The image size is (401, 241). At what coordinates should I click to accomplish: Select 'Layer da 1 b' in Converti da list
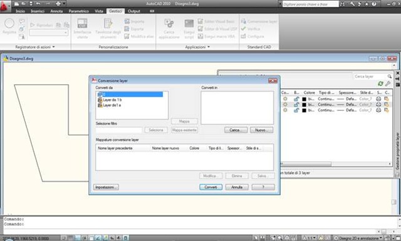[x=110, y=100]
